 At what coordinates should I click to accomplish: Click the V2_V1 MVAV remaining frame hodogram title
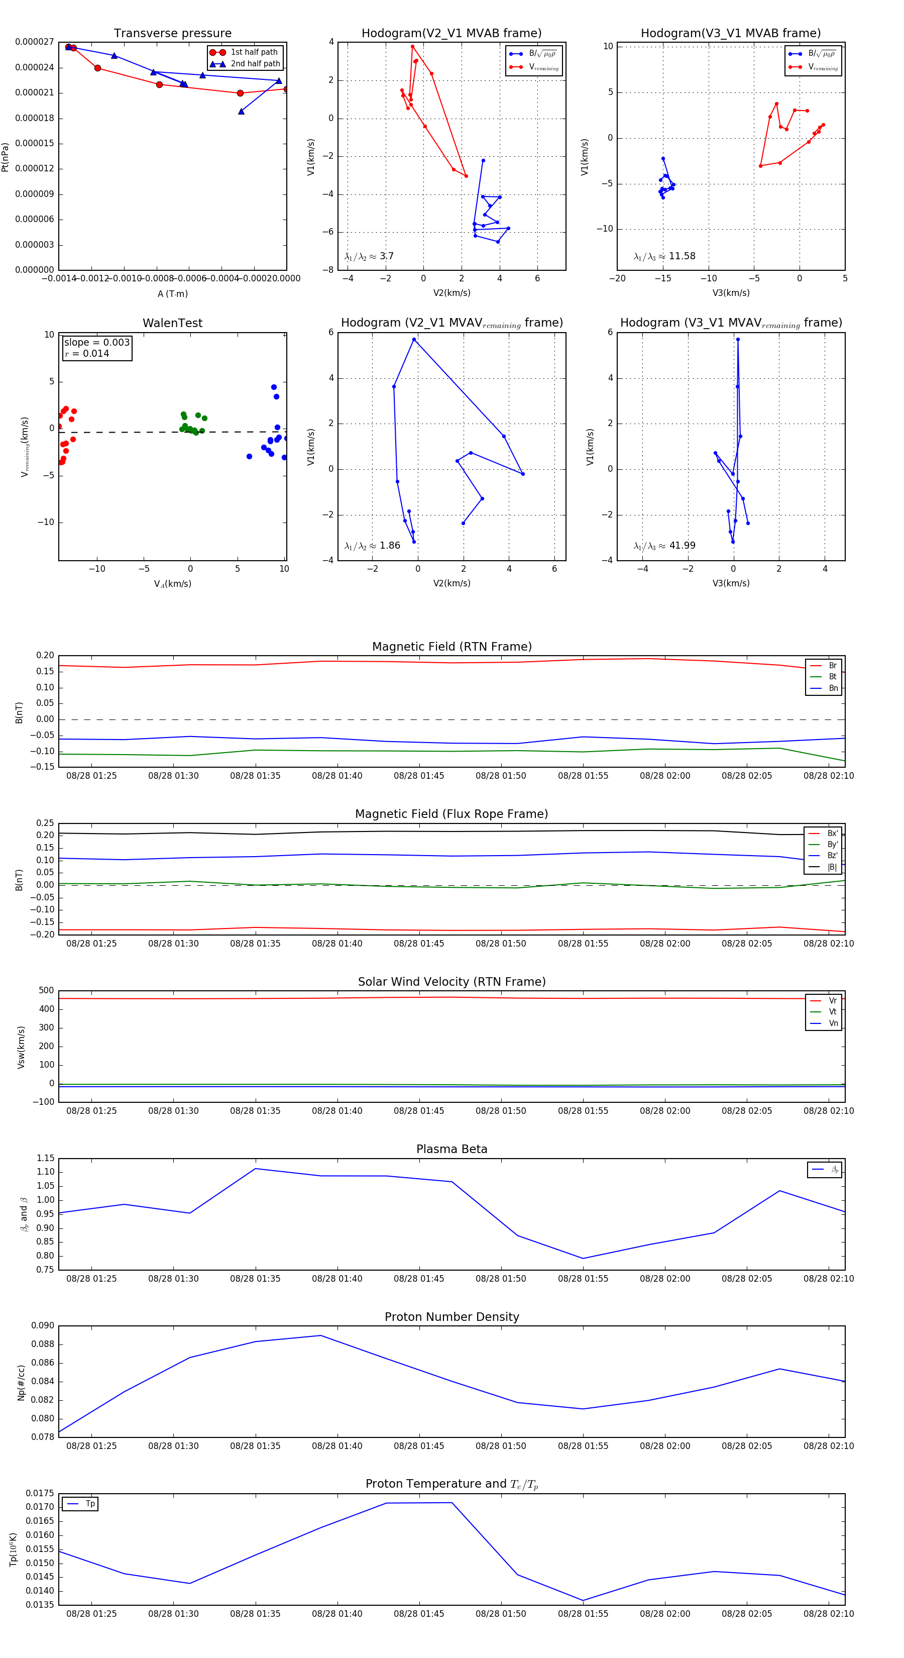pyautogui.click(x=451, y=323)
